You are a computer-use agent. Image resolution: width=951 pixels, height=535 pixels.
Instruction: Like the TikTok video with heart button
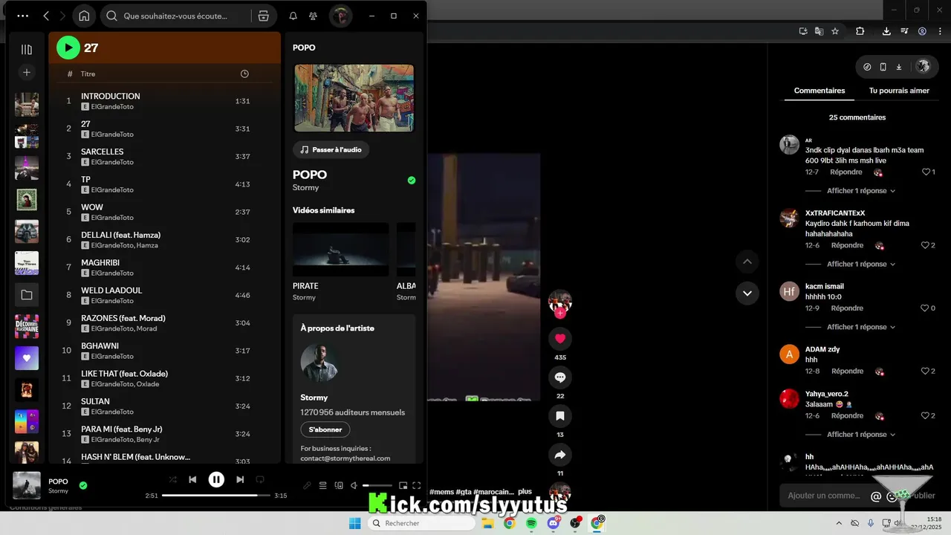pyautogui.click(x=560, y=338)
